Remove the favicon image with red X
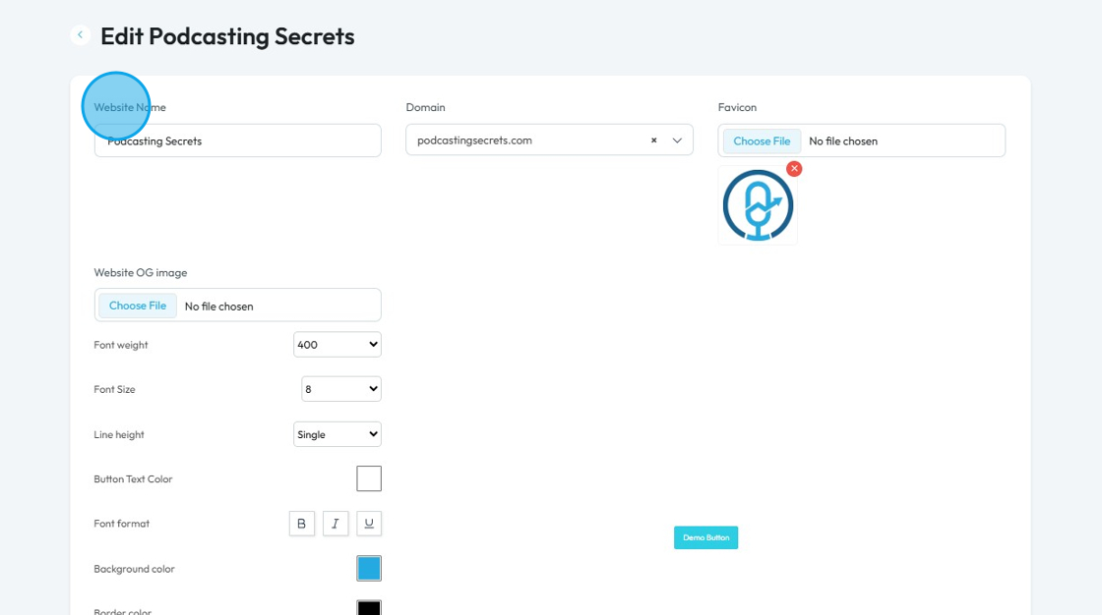This screenshot has width=1102, height=615. tap(794, 169)
